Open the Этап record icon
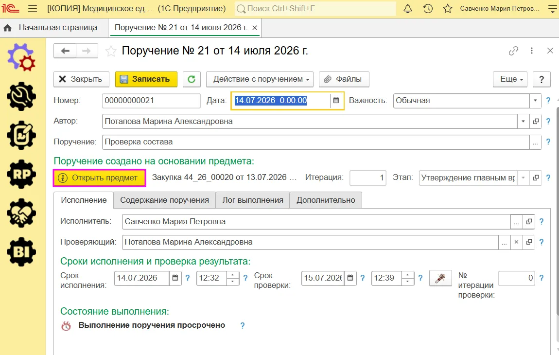559x355 pixels. point(536,177)
